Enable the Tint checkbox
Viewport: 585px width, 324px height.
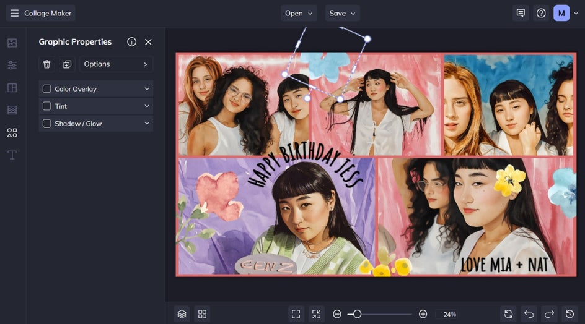click(x=46, y=106)
